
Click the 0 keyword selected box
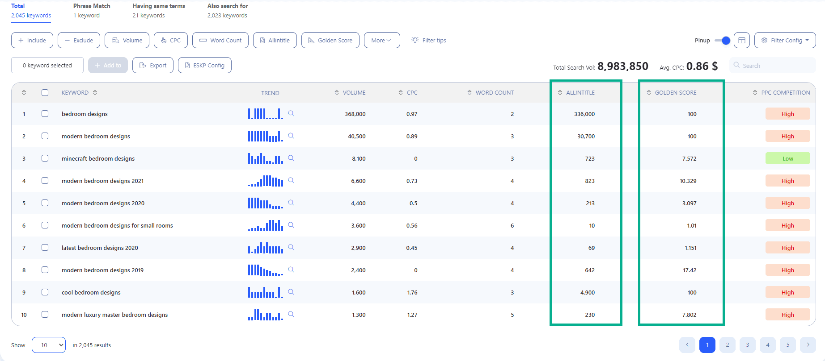click(47, 65)
